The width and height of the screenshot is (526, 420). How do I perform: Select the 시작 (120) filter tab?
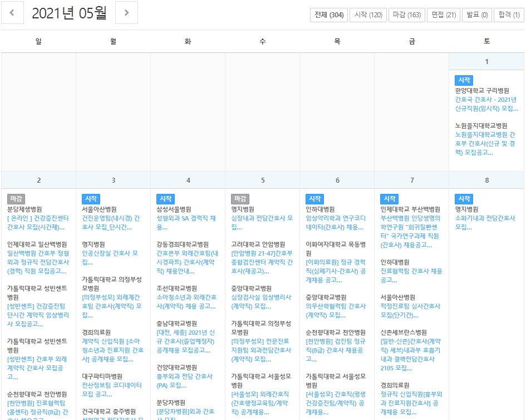click(368, 15)
